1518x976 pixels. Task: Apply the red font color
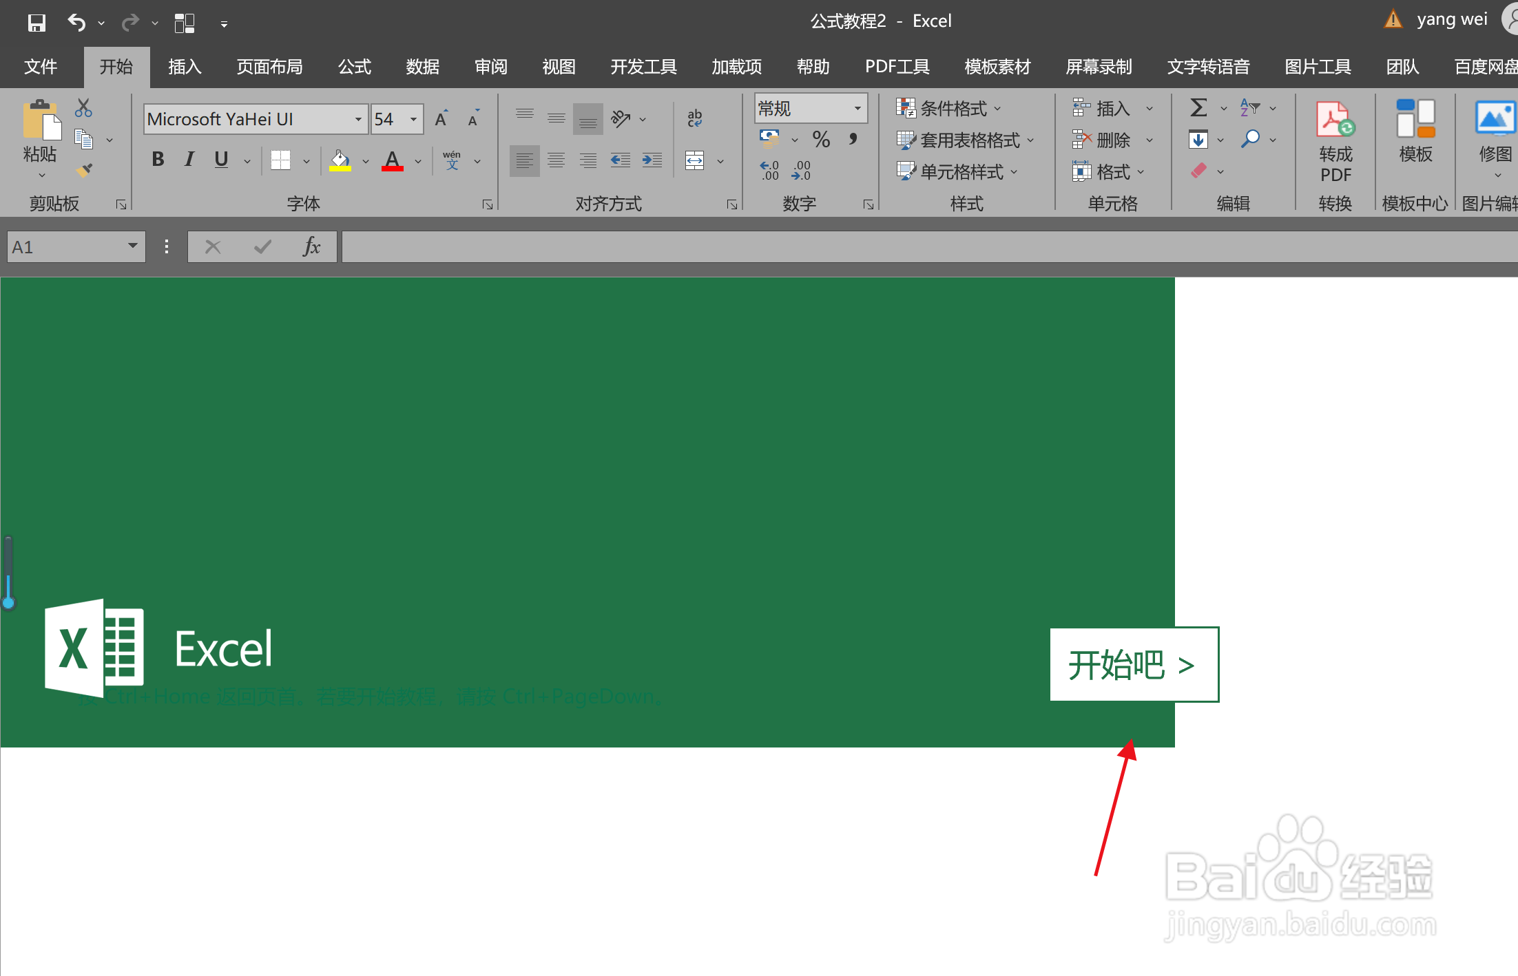coord(393,160)
